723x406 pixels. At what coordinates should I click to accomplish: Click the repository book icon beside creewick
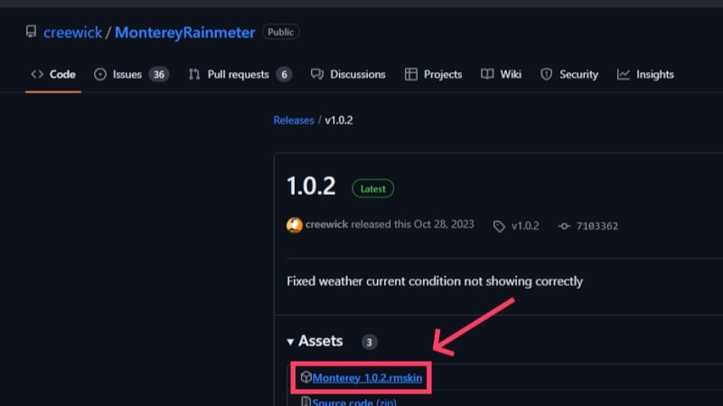[x=31, y=32]
